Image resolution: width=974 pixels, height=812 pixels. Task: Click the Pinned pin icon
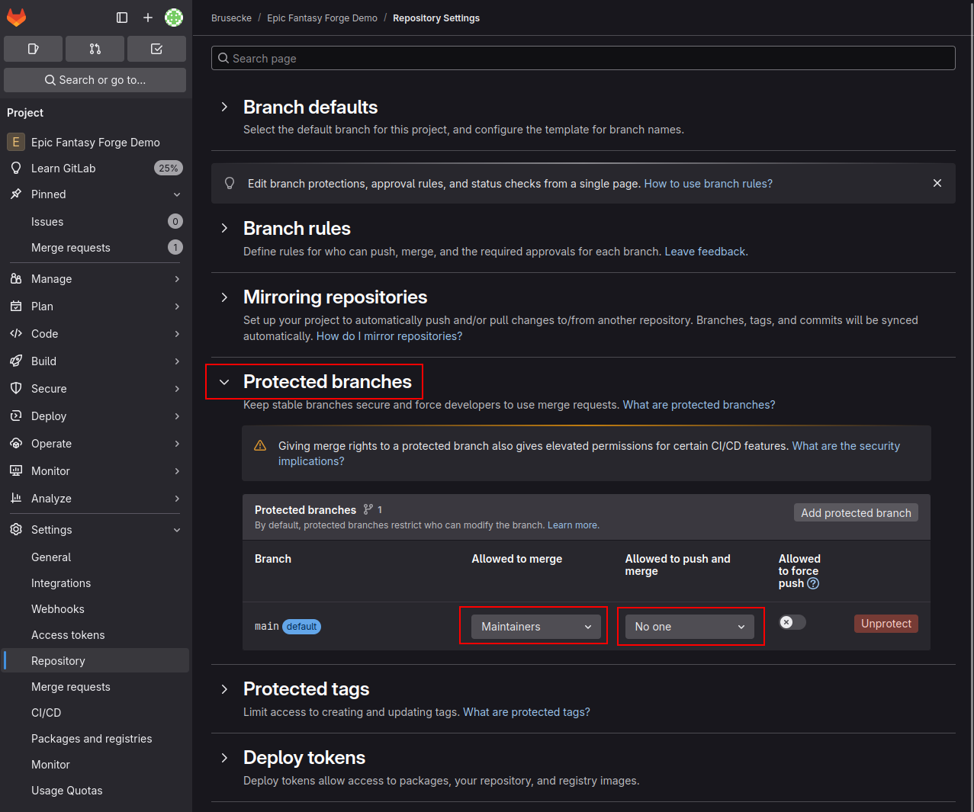pyautogui.click(x=16, y=194)
